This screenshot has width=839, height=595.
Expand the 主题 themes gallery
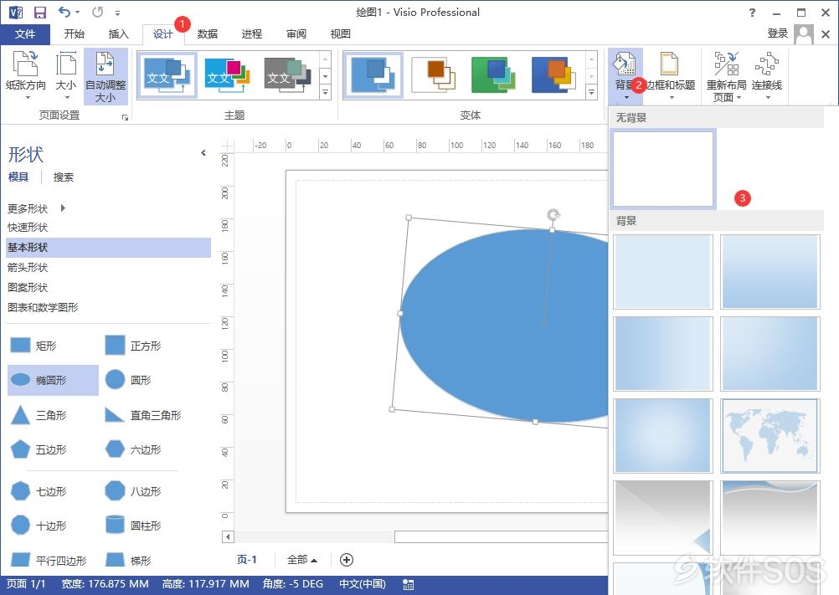tap(325, 93)
